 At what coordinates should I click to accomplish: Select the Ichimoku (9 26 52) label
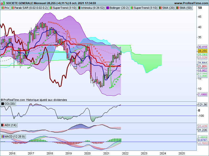[93, 8]
